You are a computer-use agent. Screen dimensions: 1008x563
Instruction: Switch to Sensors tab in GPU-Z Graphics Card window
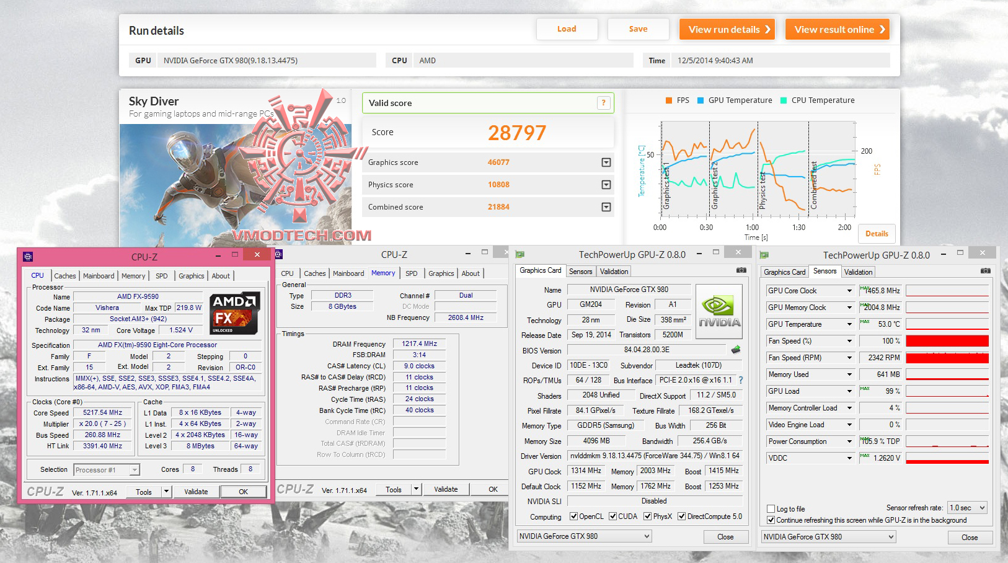click(x=580, y=272)
